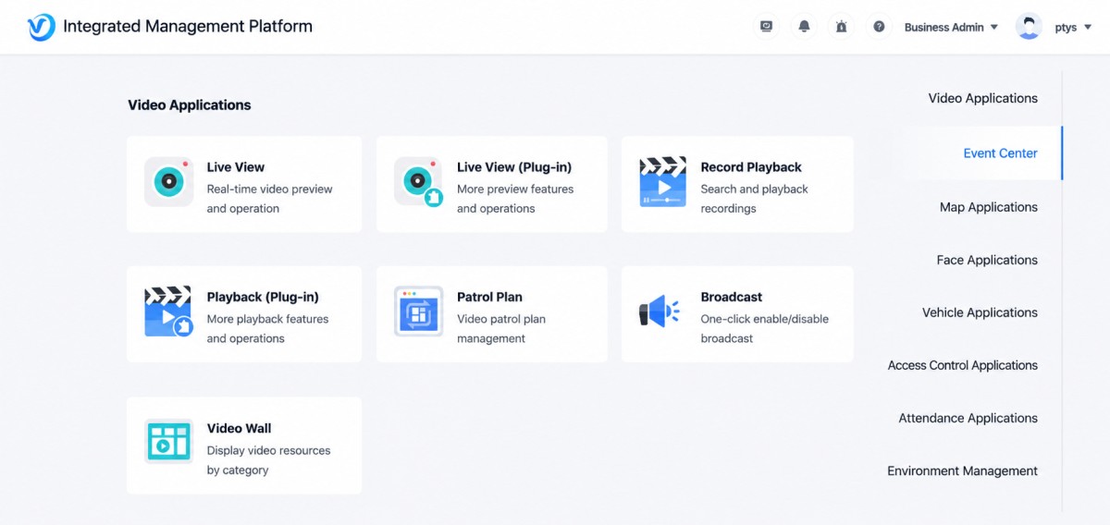Screen dimensions: 1110x525
Task: Open the help question mark icon
Action: click(879, 27)
